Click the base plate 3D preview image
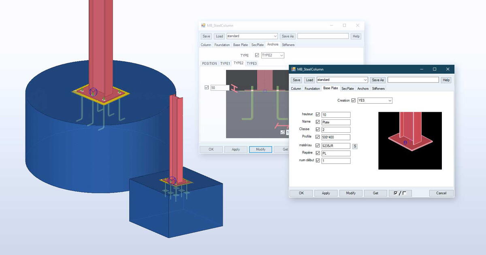 coord(410,140)
